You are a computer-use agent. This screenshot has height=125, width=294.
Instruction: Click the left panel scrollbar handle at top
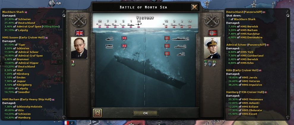click(64, 15)
